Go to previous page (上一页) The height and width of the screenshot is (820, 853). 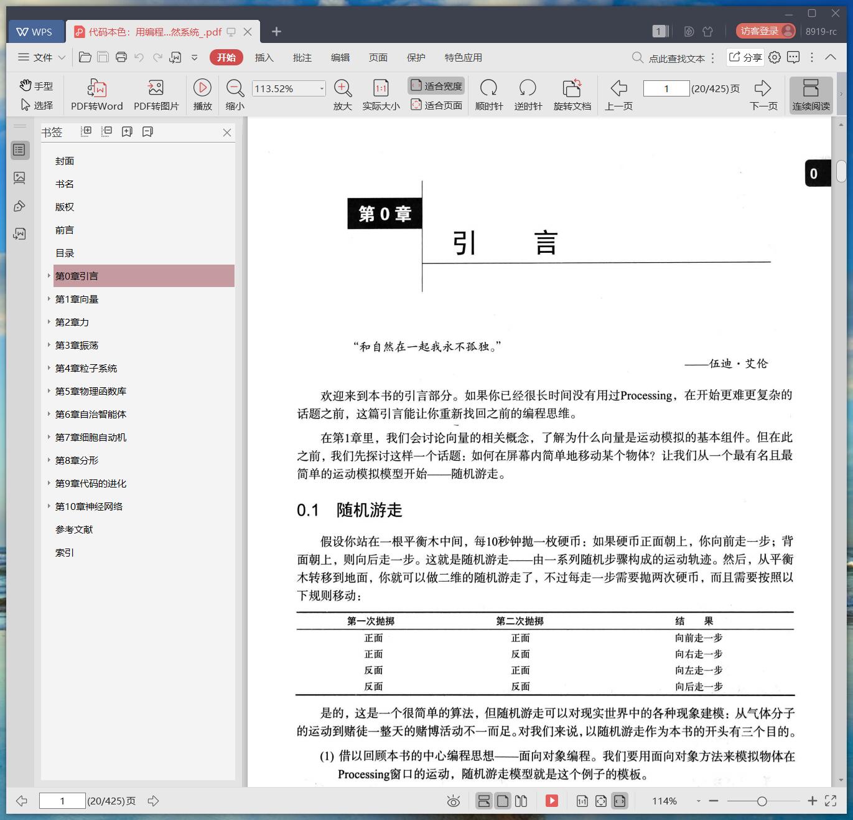click(x=618, y=95)
